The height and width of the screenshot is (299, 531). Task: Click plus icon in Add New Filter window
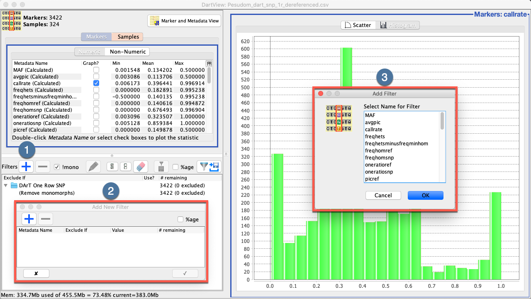29,218
